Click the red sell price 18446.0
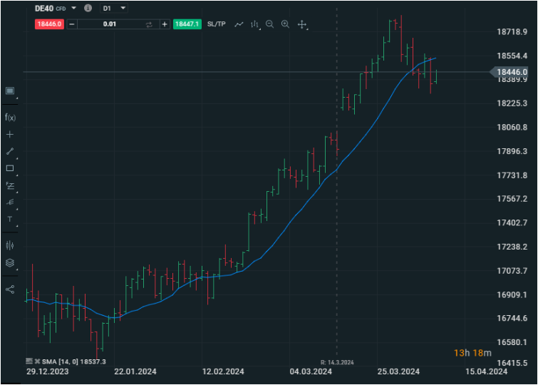 pyautogui.click(x=49, y=24)
